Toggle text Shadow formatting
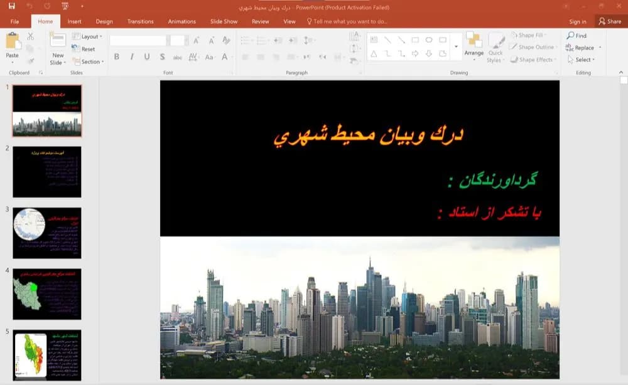This screenshot has width=628, height=385. point(162,57)
